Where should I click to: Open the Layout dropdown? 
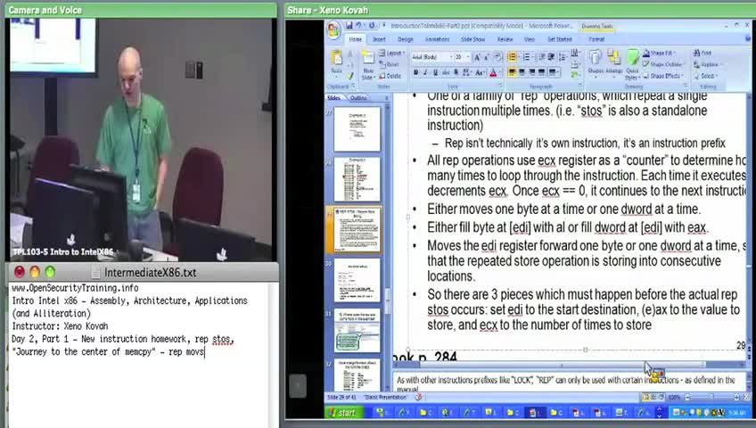click(x=392, y=53)
